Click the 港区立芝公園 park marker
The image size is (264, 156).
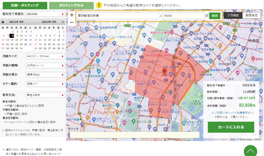coord(134,121)
